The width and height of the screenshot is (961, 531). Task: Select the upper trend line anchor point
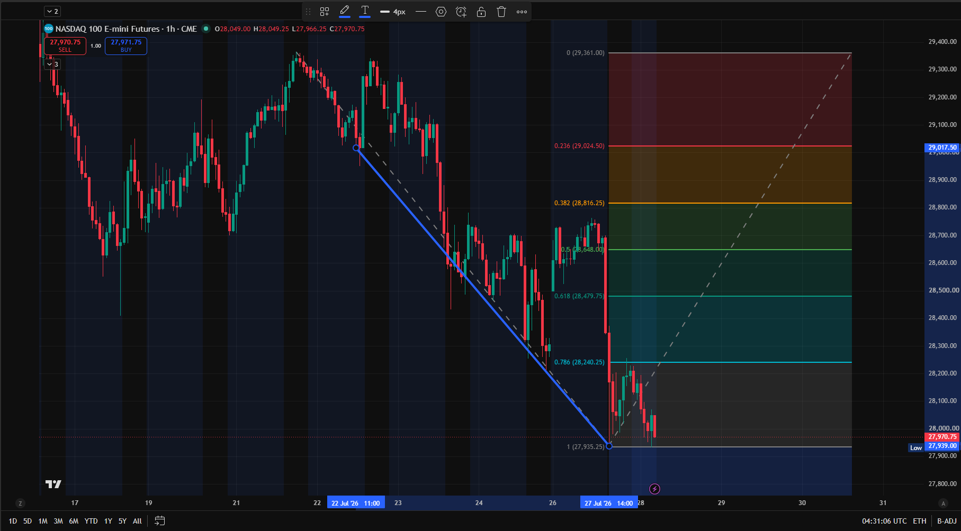coord(356,148)
